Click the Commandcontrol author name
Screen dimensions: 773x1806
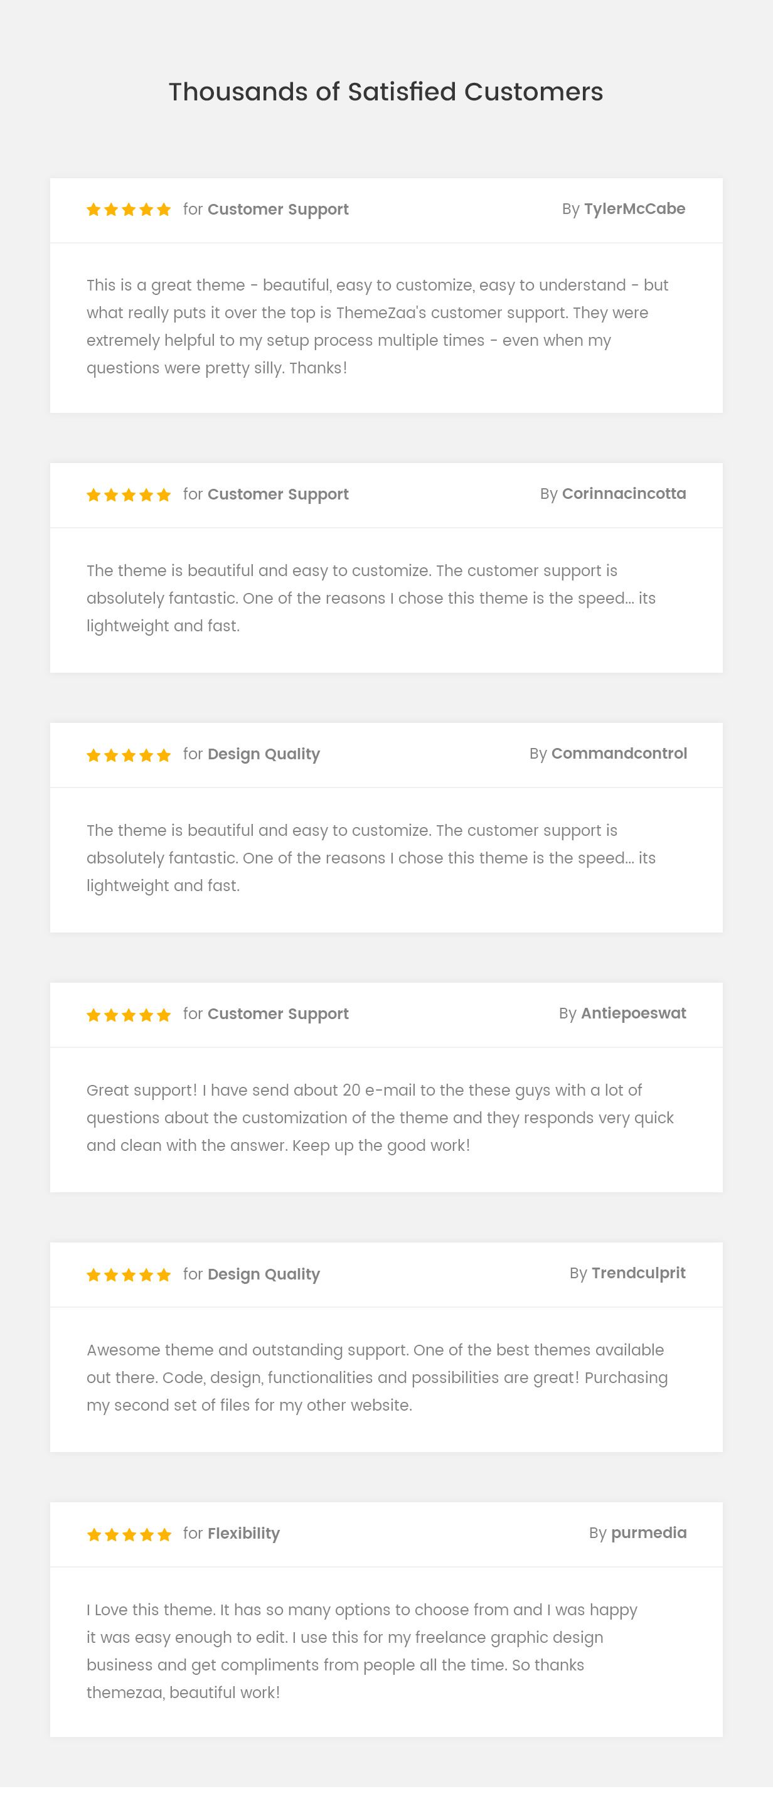(619, 754)
